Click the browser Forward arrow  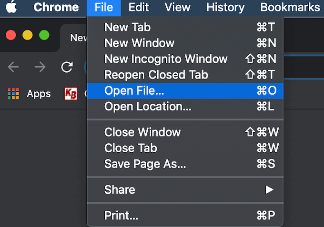pyautogui.click(x=40, y=67)
